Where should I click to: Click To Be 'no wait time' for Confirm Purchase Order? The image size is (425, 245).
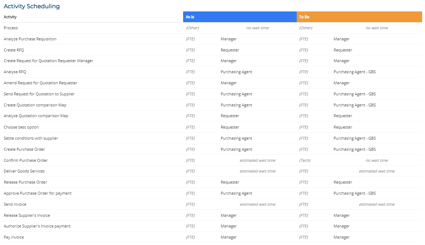(377, 160)
